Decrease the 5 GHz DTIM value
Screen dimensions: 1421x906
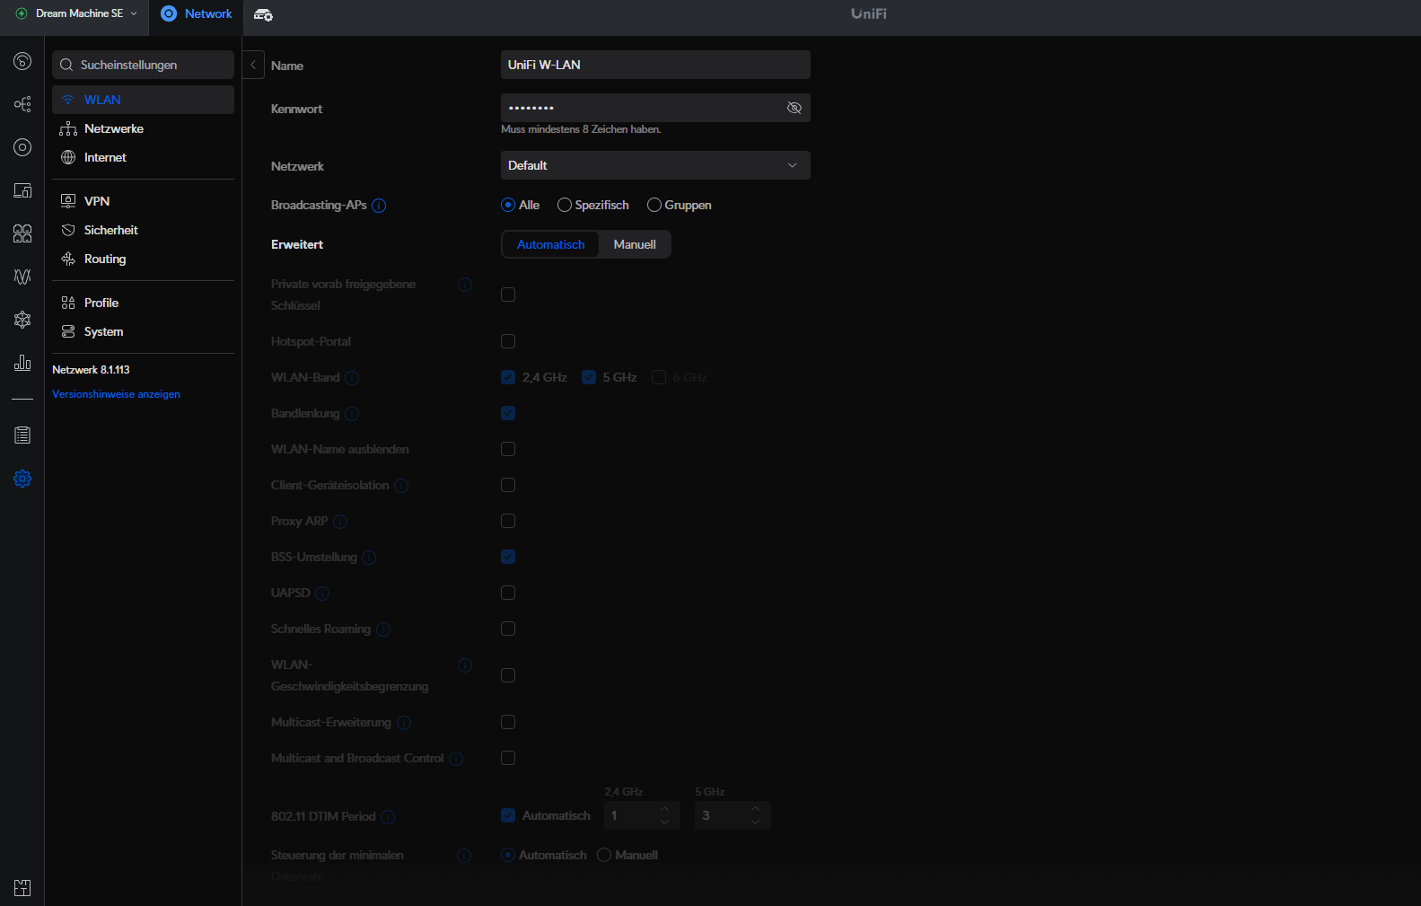pos(756,822)
